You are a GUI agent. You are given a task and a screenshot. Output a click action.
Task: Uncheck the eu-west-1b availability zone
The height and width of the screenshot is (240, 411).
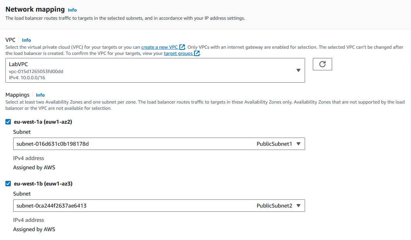pos(8,184)
